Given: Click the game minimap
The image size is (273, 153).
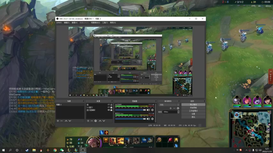Looking at the screenshot, I should (x=251, y=129).
